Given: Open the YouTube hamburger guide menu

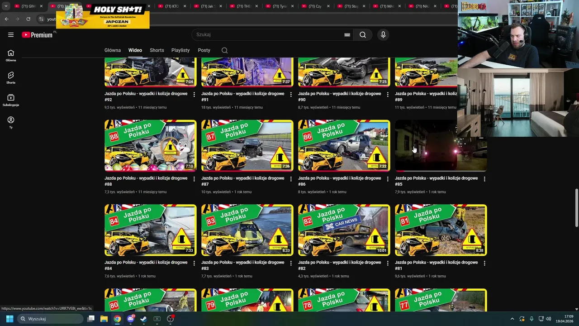Looking at the screenshot, I should point(11,35).
